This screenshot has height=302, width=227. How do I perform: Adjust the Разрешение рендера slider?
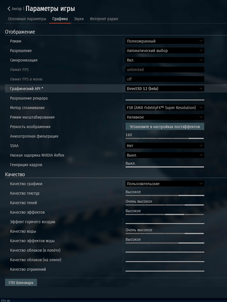(x=165, y=100)
